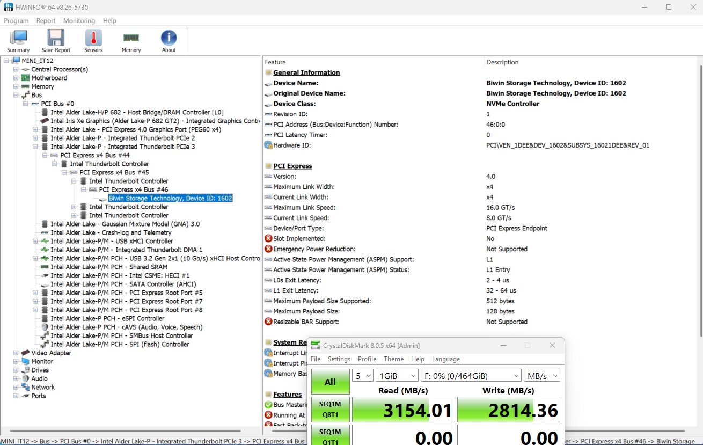Click the Save Report floppy icon
Screen dimensions: 703x445
[56, 38]
